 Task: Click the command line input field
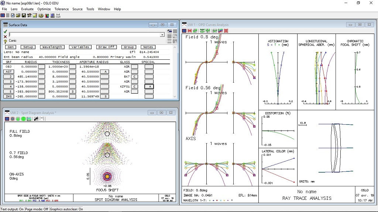pyautogui.click(x=85, y=35)
